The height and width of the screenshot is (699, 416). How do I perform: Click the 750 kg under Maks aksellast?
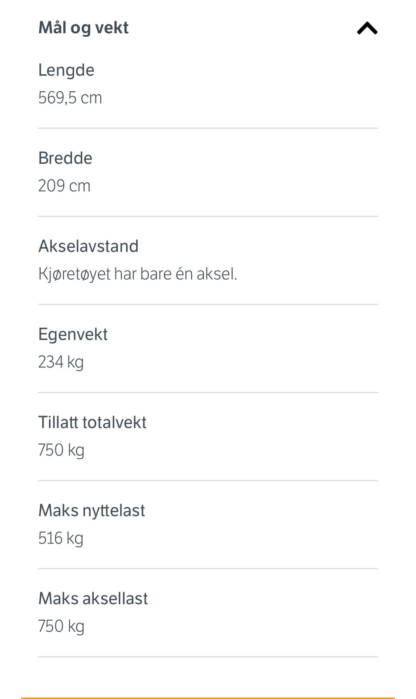(61, 626)
